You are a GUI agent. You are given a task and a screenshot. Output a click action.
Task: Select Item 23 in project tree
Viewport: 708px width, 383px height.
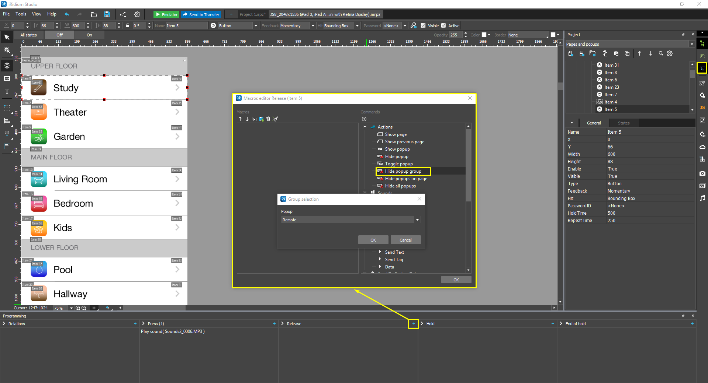pyautogui.click(x=611, y=87)
